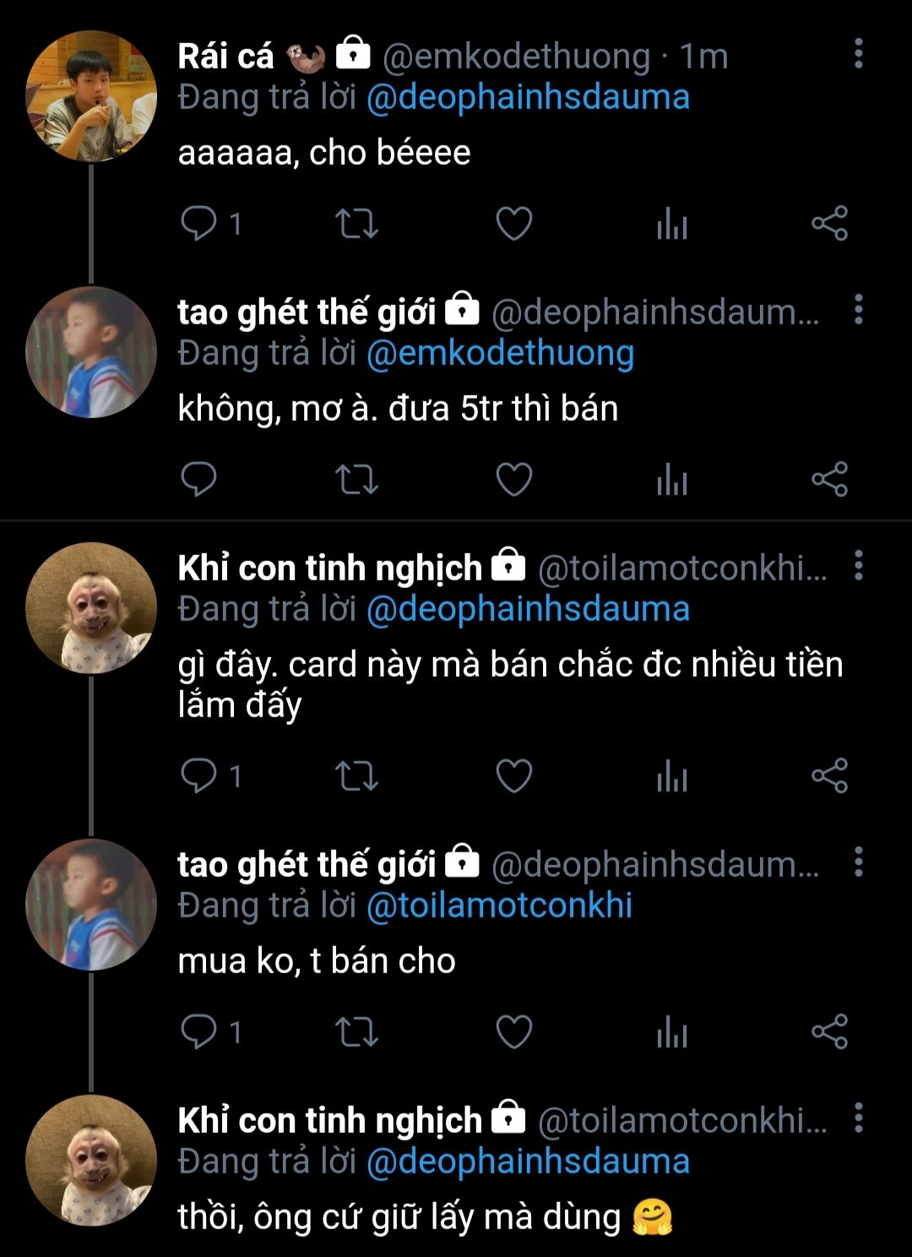Screen dimensions: 912x1257
Task: Like the "aaaaaa, cho béeee" tweet
Action: click(513, 224)
